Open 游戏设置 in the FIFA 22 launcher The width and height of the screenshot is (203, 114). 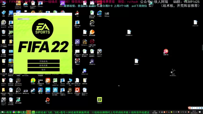pos(43,65)
